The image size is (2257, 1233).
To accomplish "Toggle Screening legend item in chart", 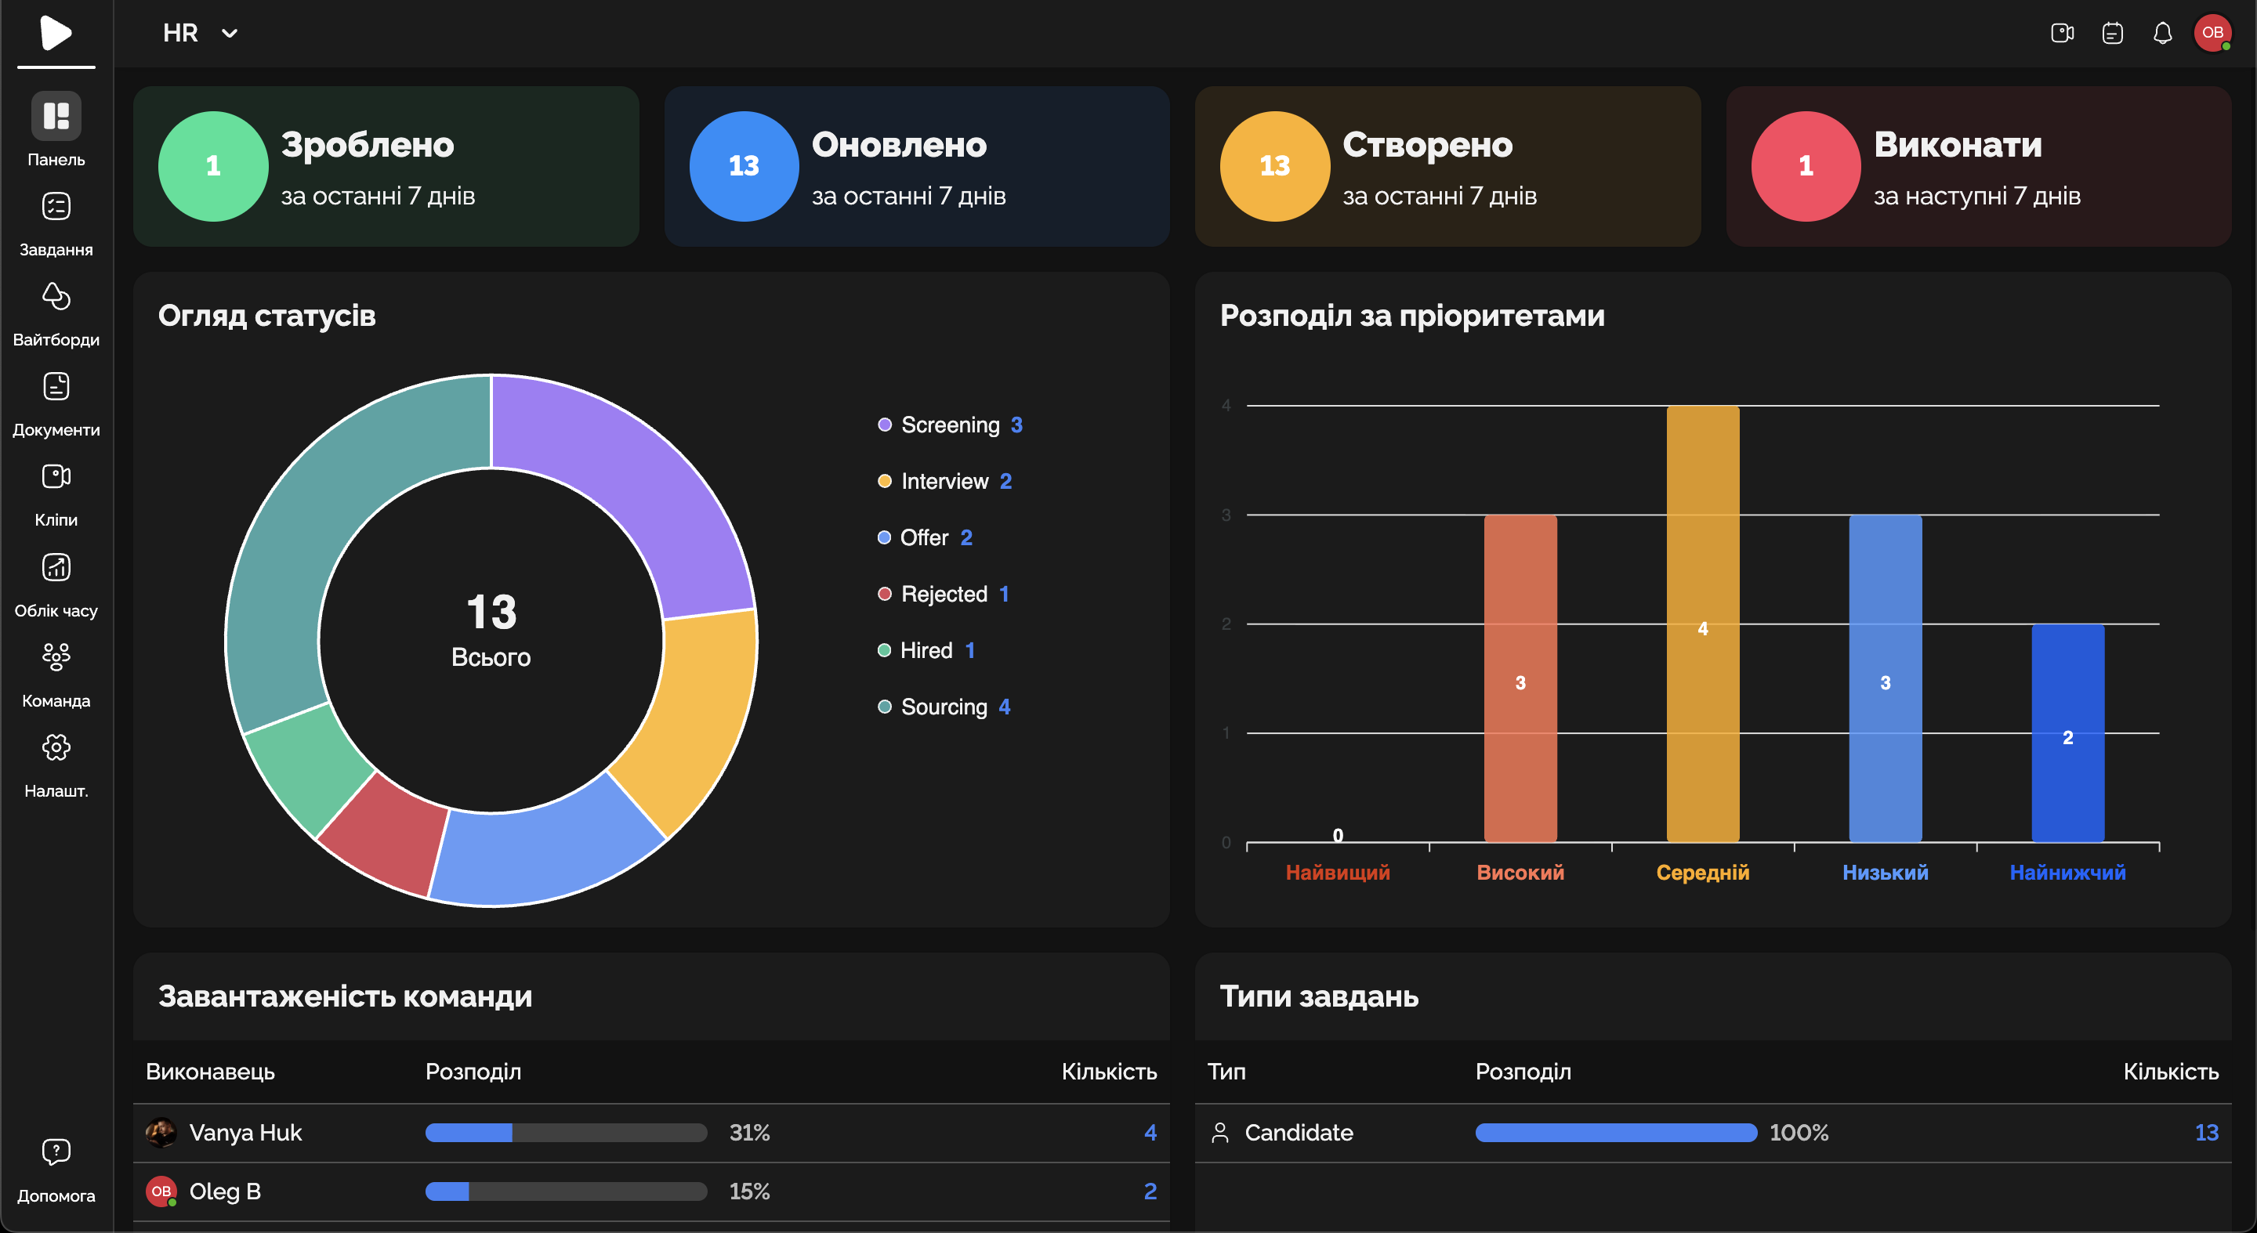I will 950,425.
